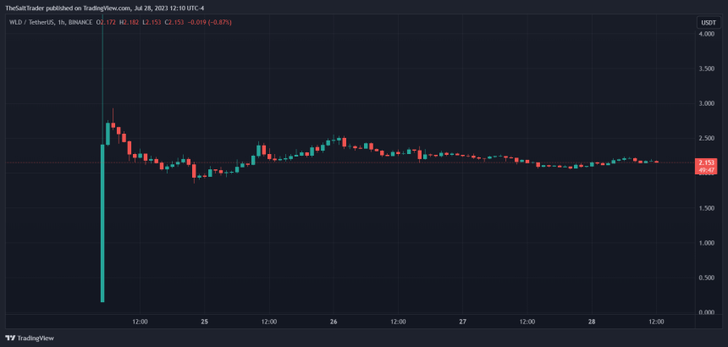
Task: Click the 2.500 price axis label
Action: tap(706, 138)
